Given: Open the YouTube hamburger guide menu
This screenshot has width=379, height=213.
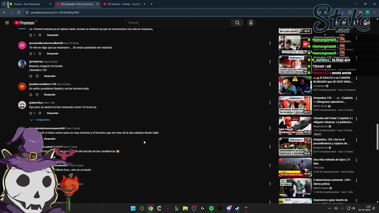Looking at the screenshot, I should pyautogui.click(x=7, y=23).
